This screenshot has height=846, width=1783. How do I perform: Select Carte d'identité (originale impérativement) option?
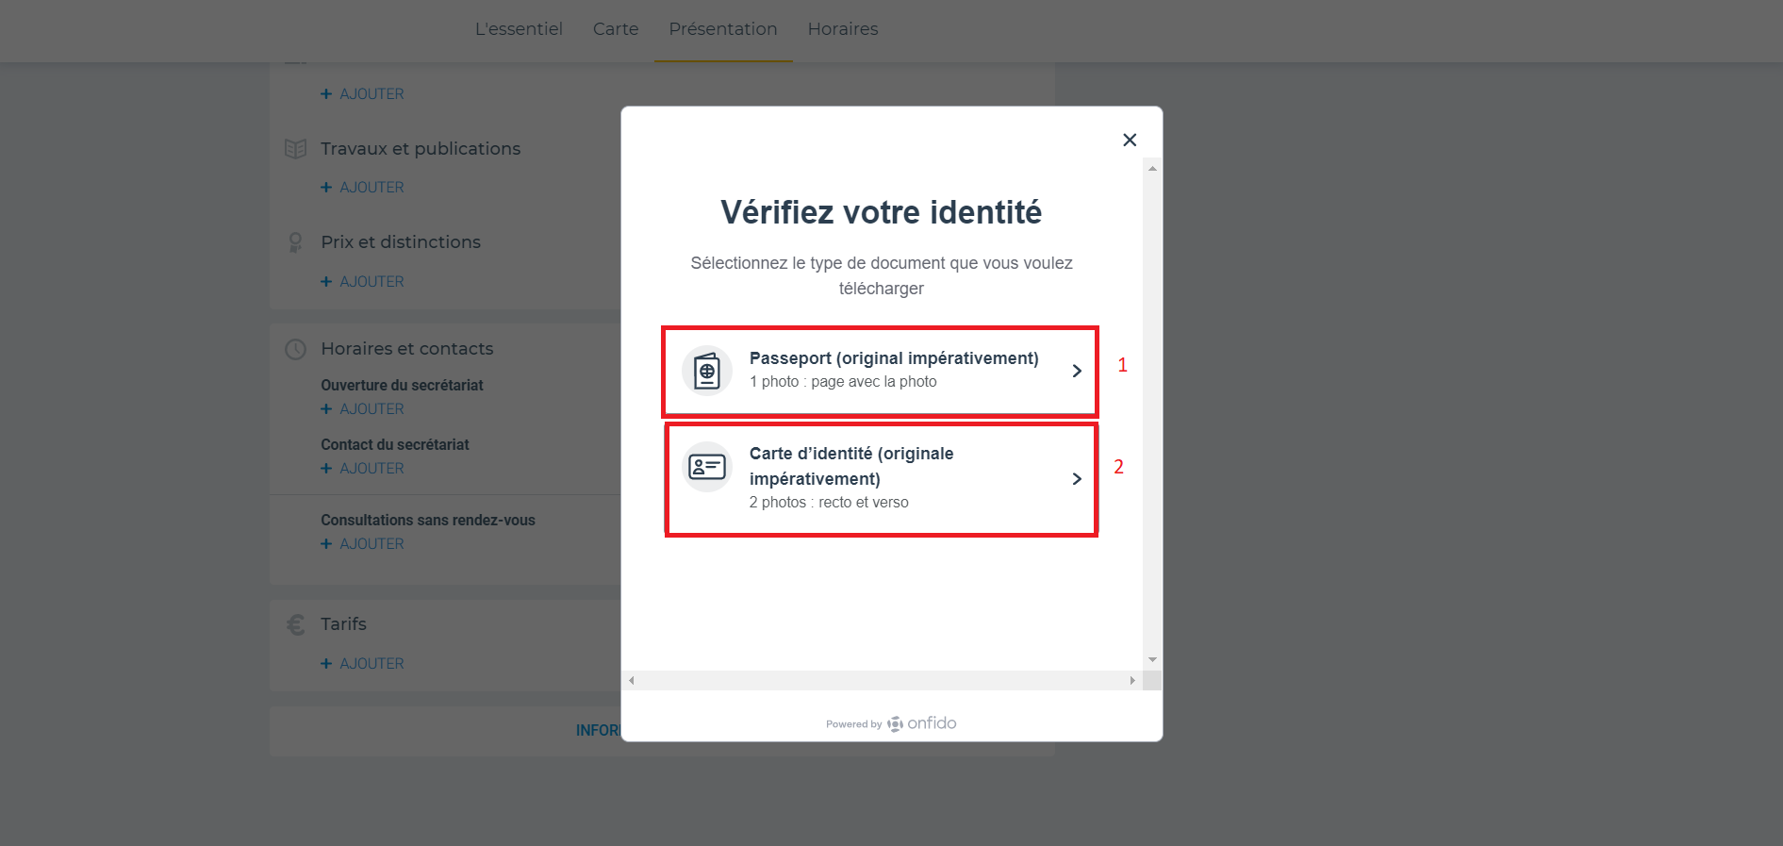point(881,479)
